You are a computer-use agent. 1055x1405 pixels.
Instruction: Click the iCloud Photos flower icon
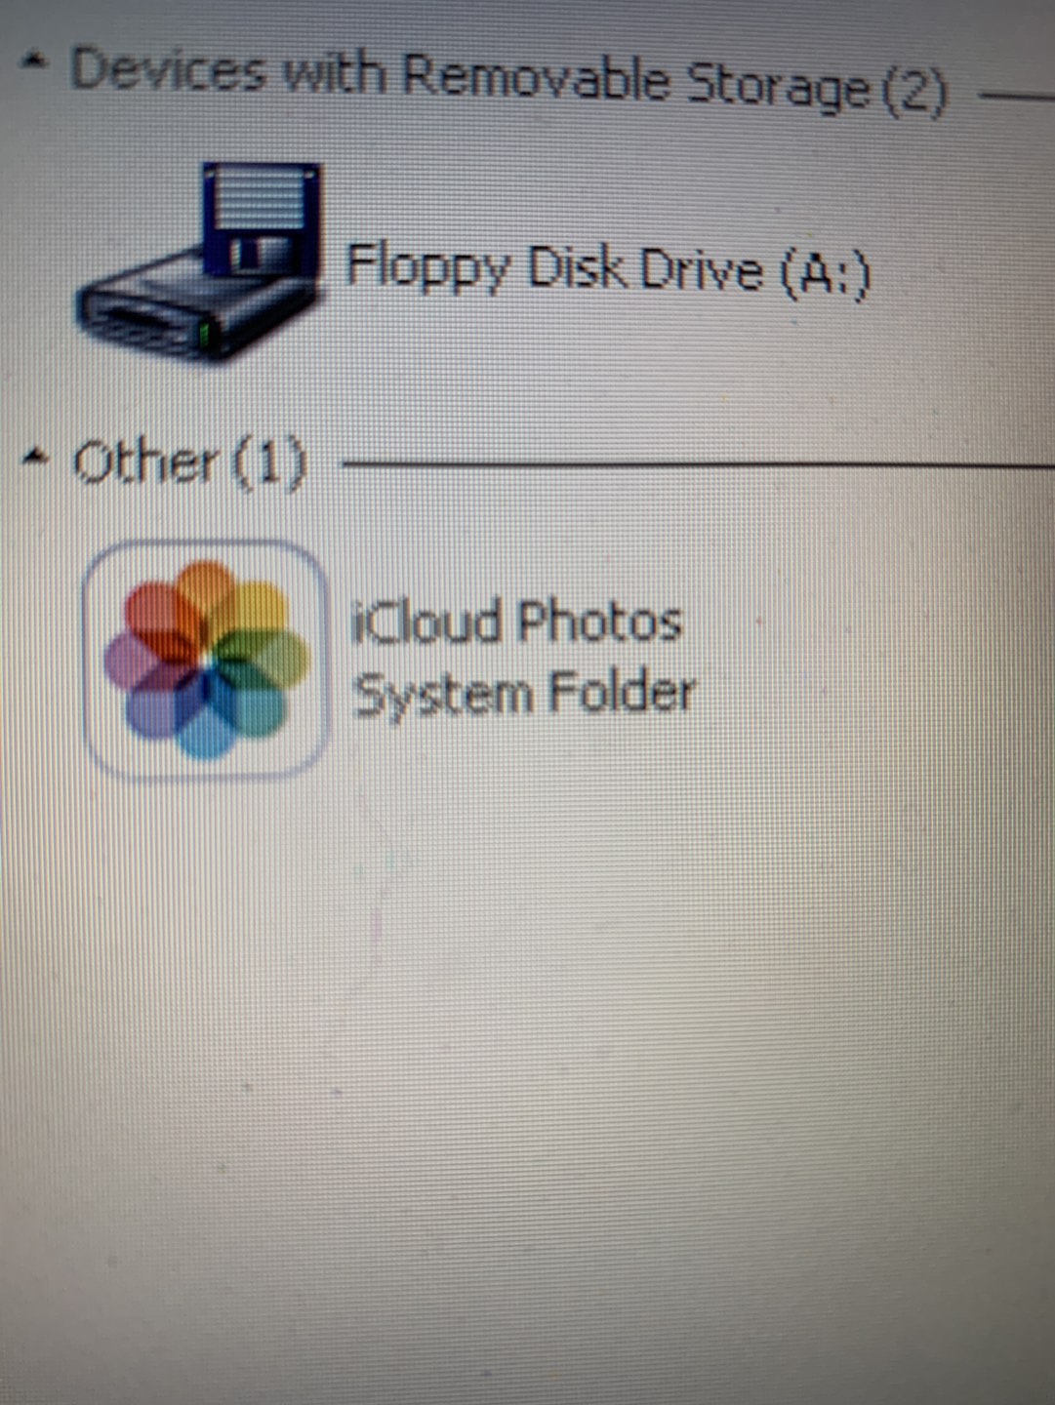pyautogui.click(x=204, y=660)
